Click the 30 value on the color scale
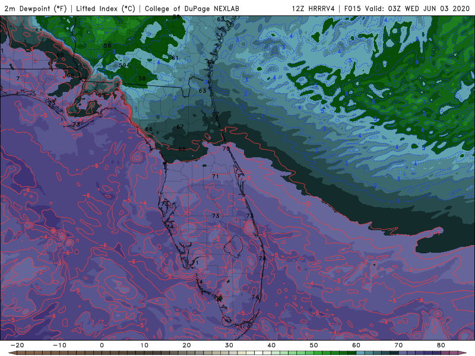The height and width of the screenshot is (356, 475). tap(229, 345)
